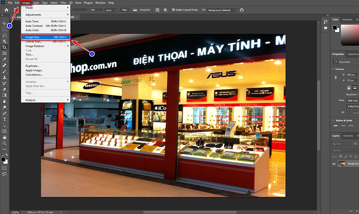Select the Clone Stamp tool
The image size is (359, 214).
[4, 77]
